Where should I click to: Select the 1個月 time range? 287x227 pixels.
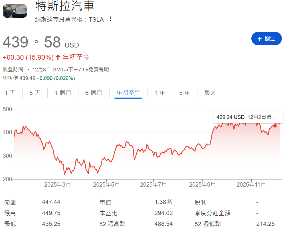[63, 93]
